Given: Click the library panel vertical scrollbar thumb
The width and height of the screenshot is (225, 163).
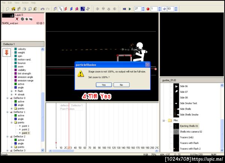Looking at the screenshot, I should (222, 133).
